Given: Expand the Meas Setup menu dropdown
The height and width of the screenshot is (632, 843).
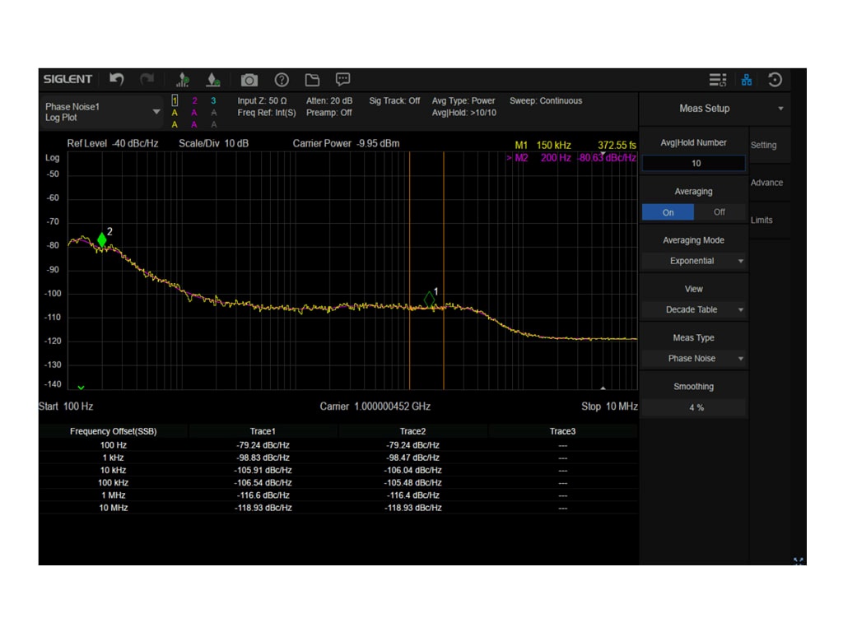Looking at the screenshot, I should [780, 109].
